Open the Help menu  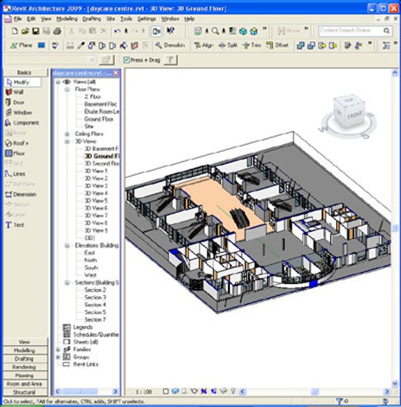click(189, 19)
